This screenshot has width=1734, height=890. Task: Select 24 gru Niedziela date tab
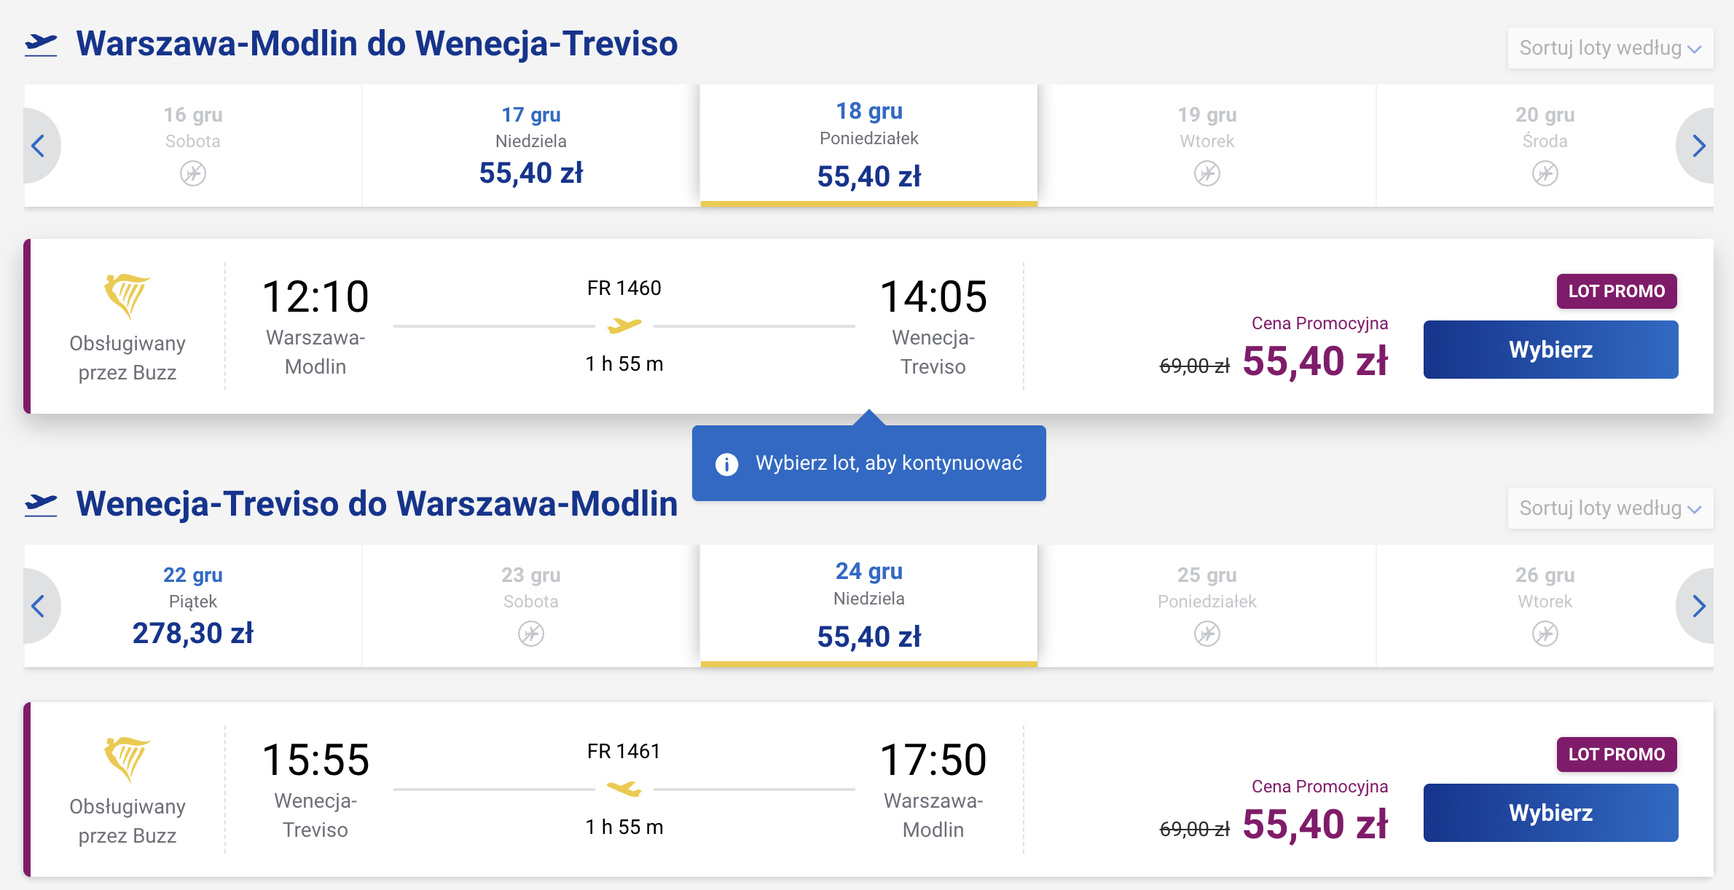coord(869,606)
